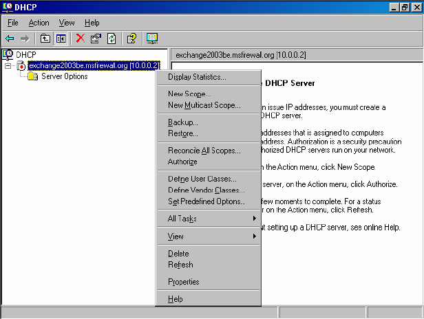Choose Display Statistics from context menu
This screenshot has width=424, height=319.
209,77
